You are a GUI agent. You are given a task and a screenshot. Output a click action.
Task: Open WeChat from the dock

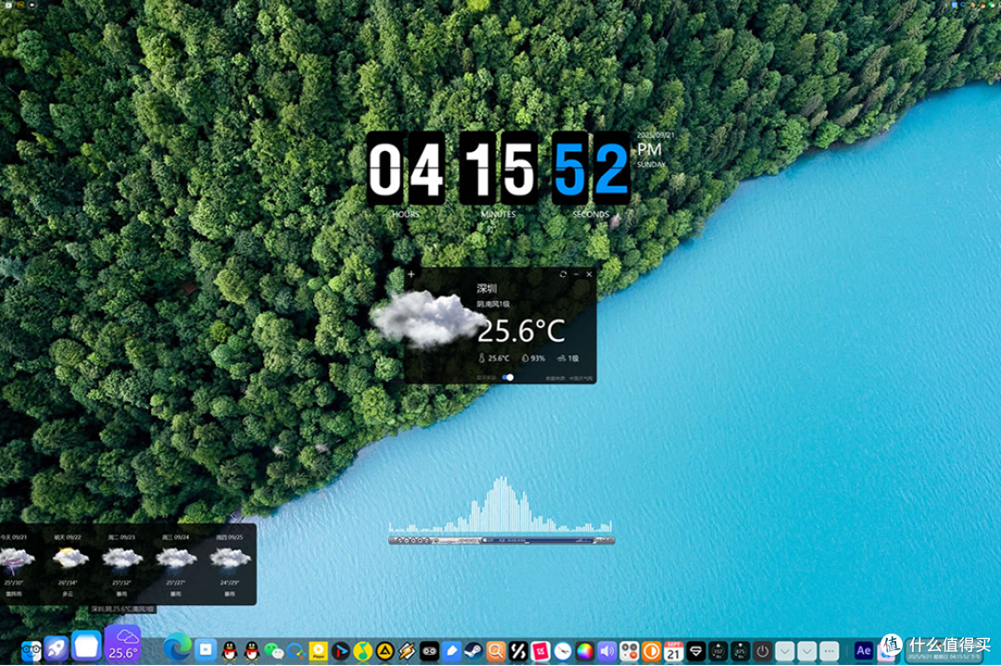pyautogui.click(x=273, y=650)
